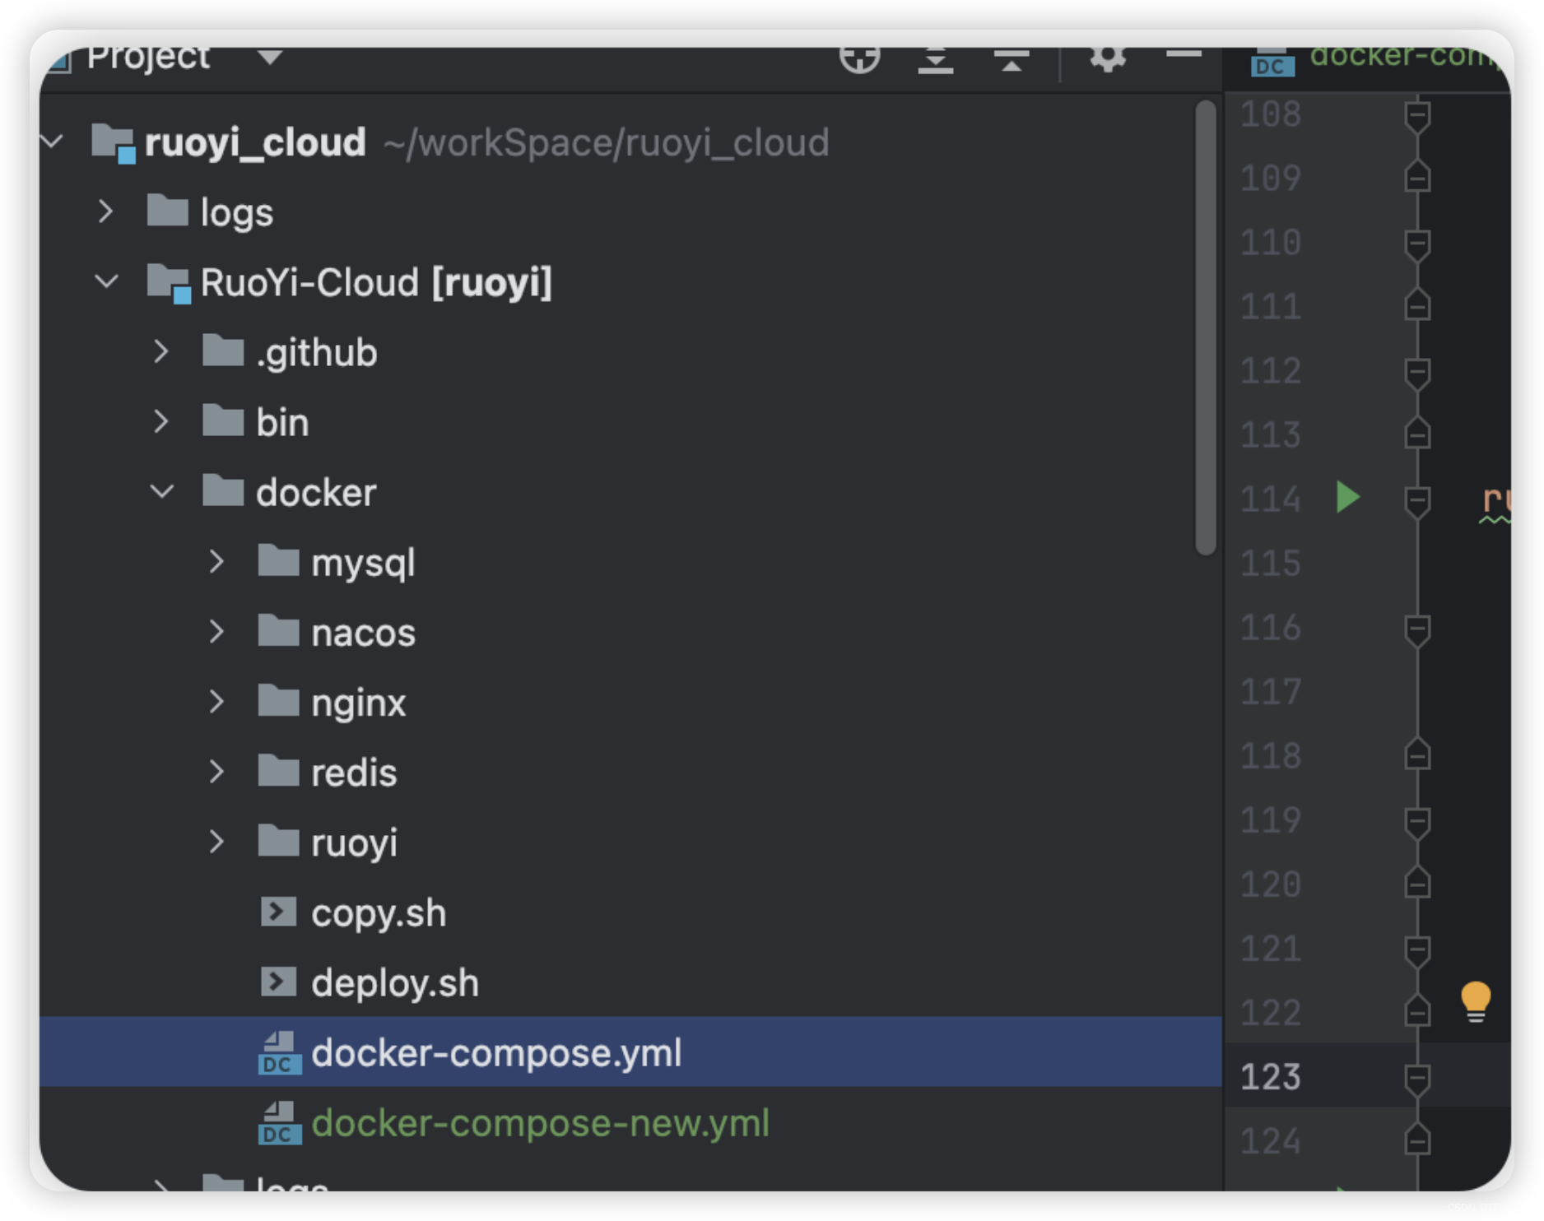The height and width of the screenshot is (1221, 1544).
Task: Select the docker-compose-new.yml file
Action: coord(543,1124)
